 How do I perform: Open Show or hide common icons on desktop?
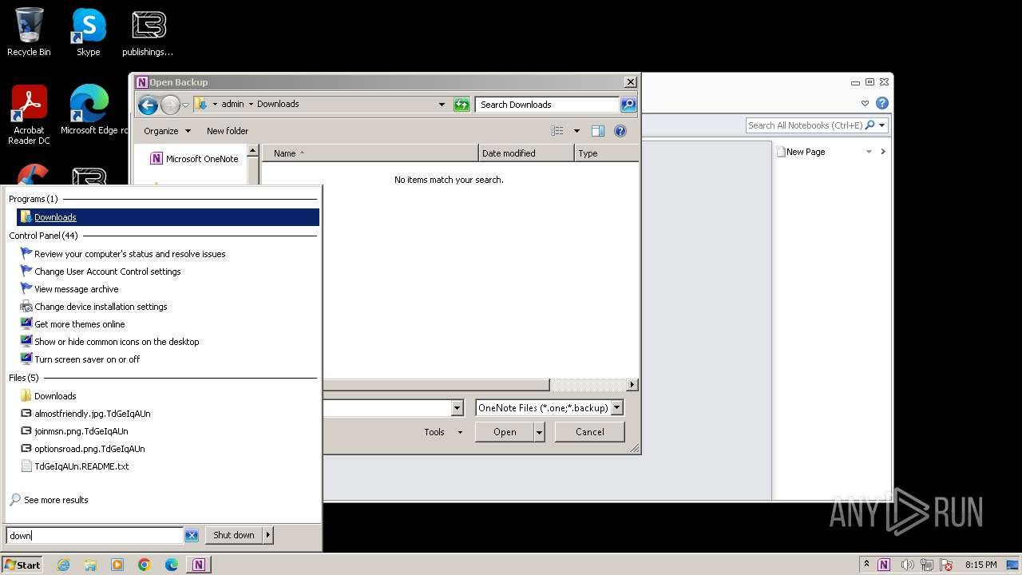tap(117, 342)
